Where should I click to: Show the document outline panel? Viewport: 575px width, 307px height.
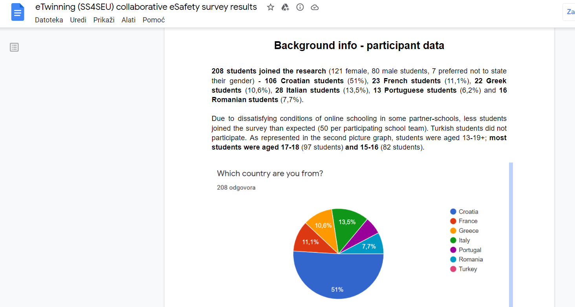14,48
